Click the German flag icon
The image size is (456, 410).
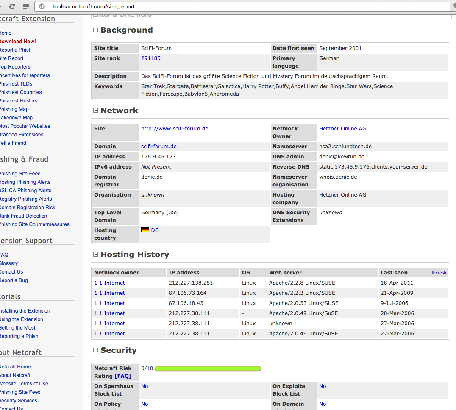coord(145,230)
